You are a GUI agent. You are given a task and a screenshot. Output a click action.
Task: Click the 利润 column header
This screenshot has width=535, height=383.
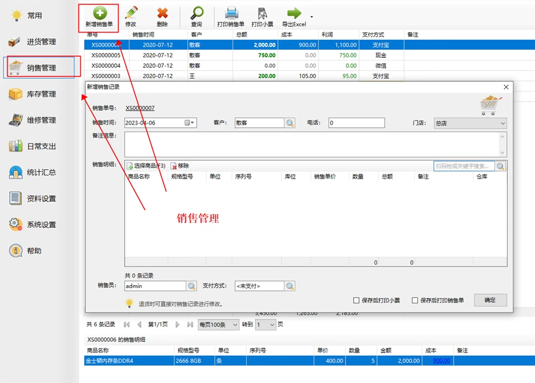click(339, 34)
